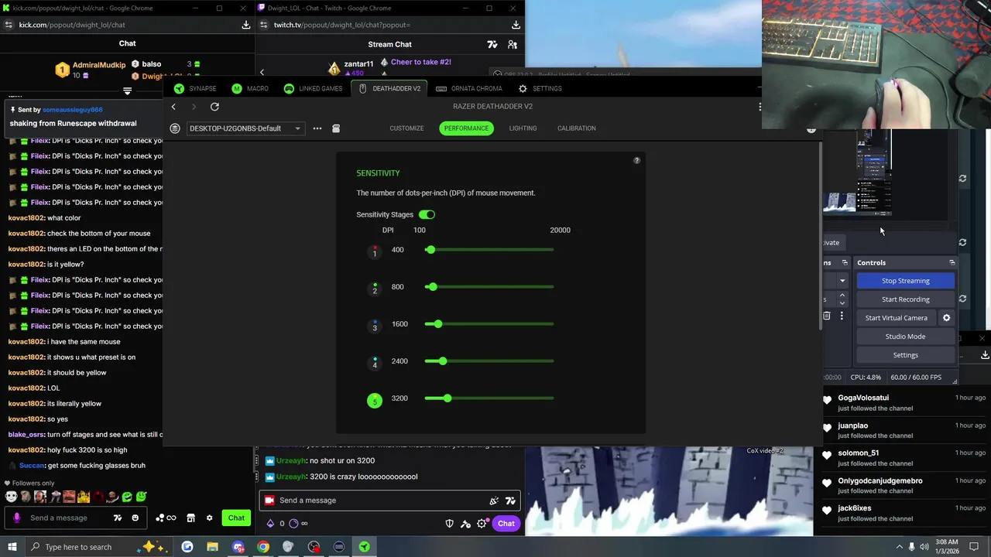Select sensitivity stage 2
The image size is (991, 557).
click(x=375, y=288)
